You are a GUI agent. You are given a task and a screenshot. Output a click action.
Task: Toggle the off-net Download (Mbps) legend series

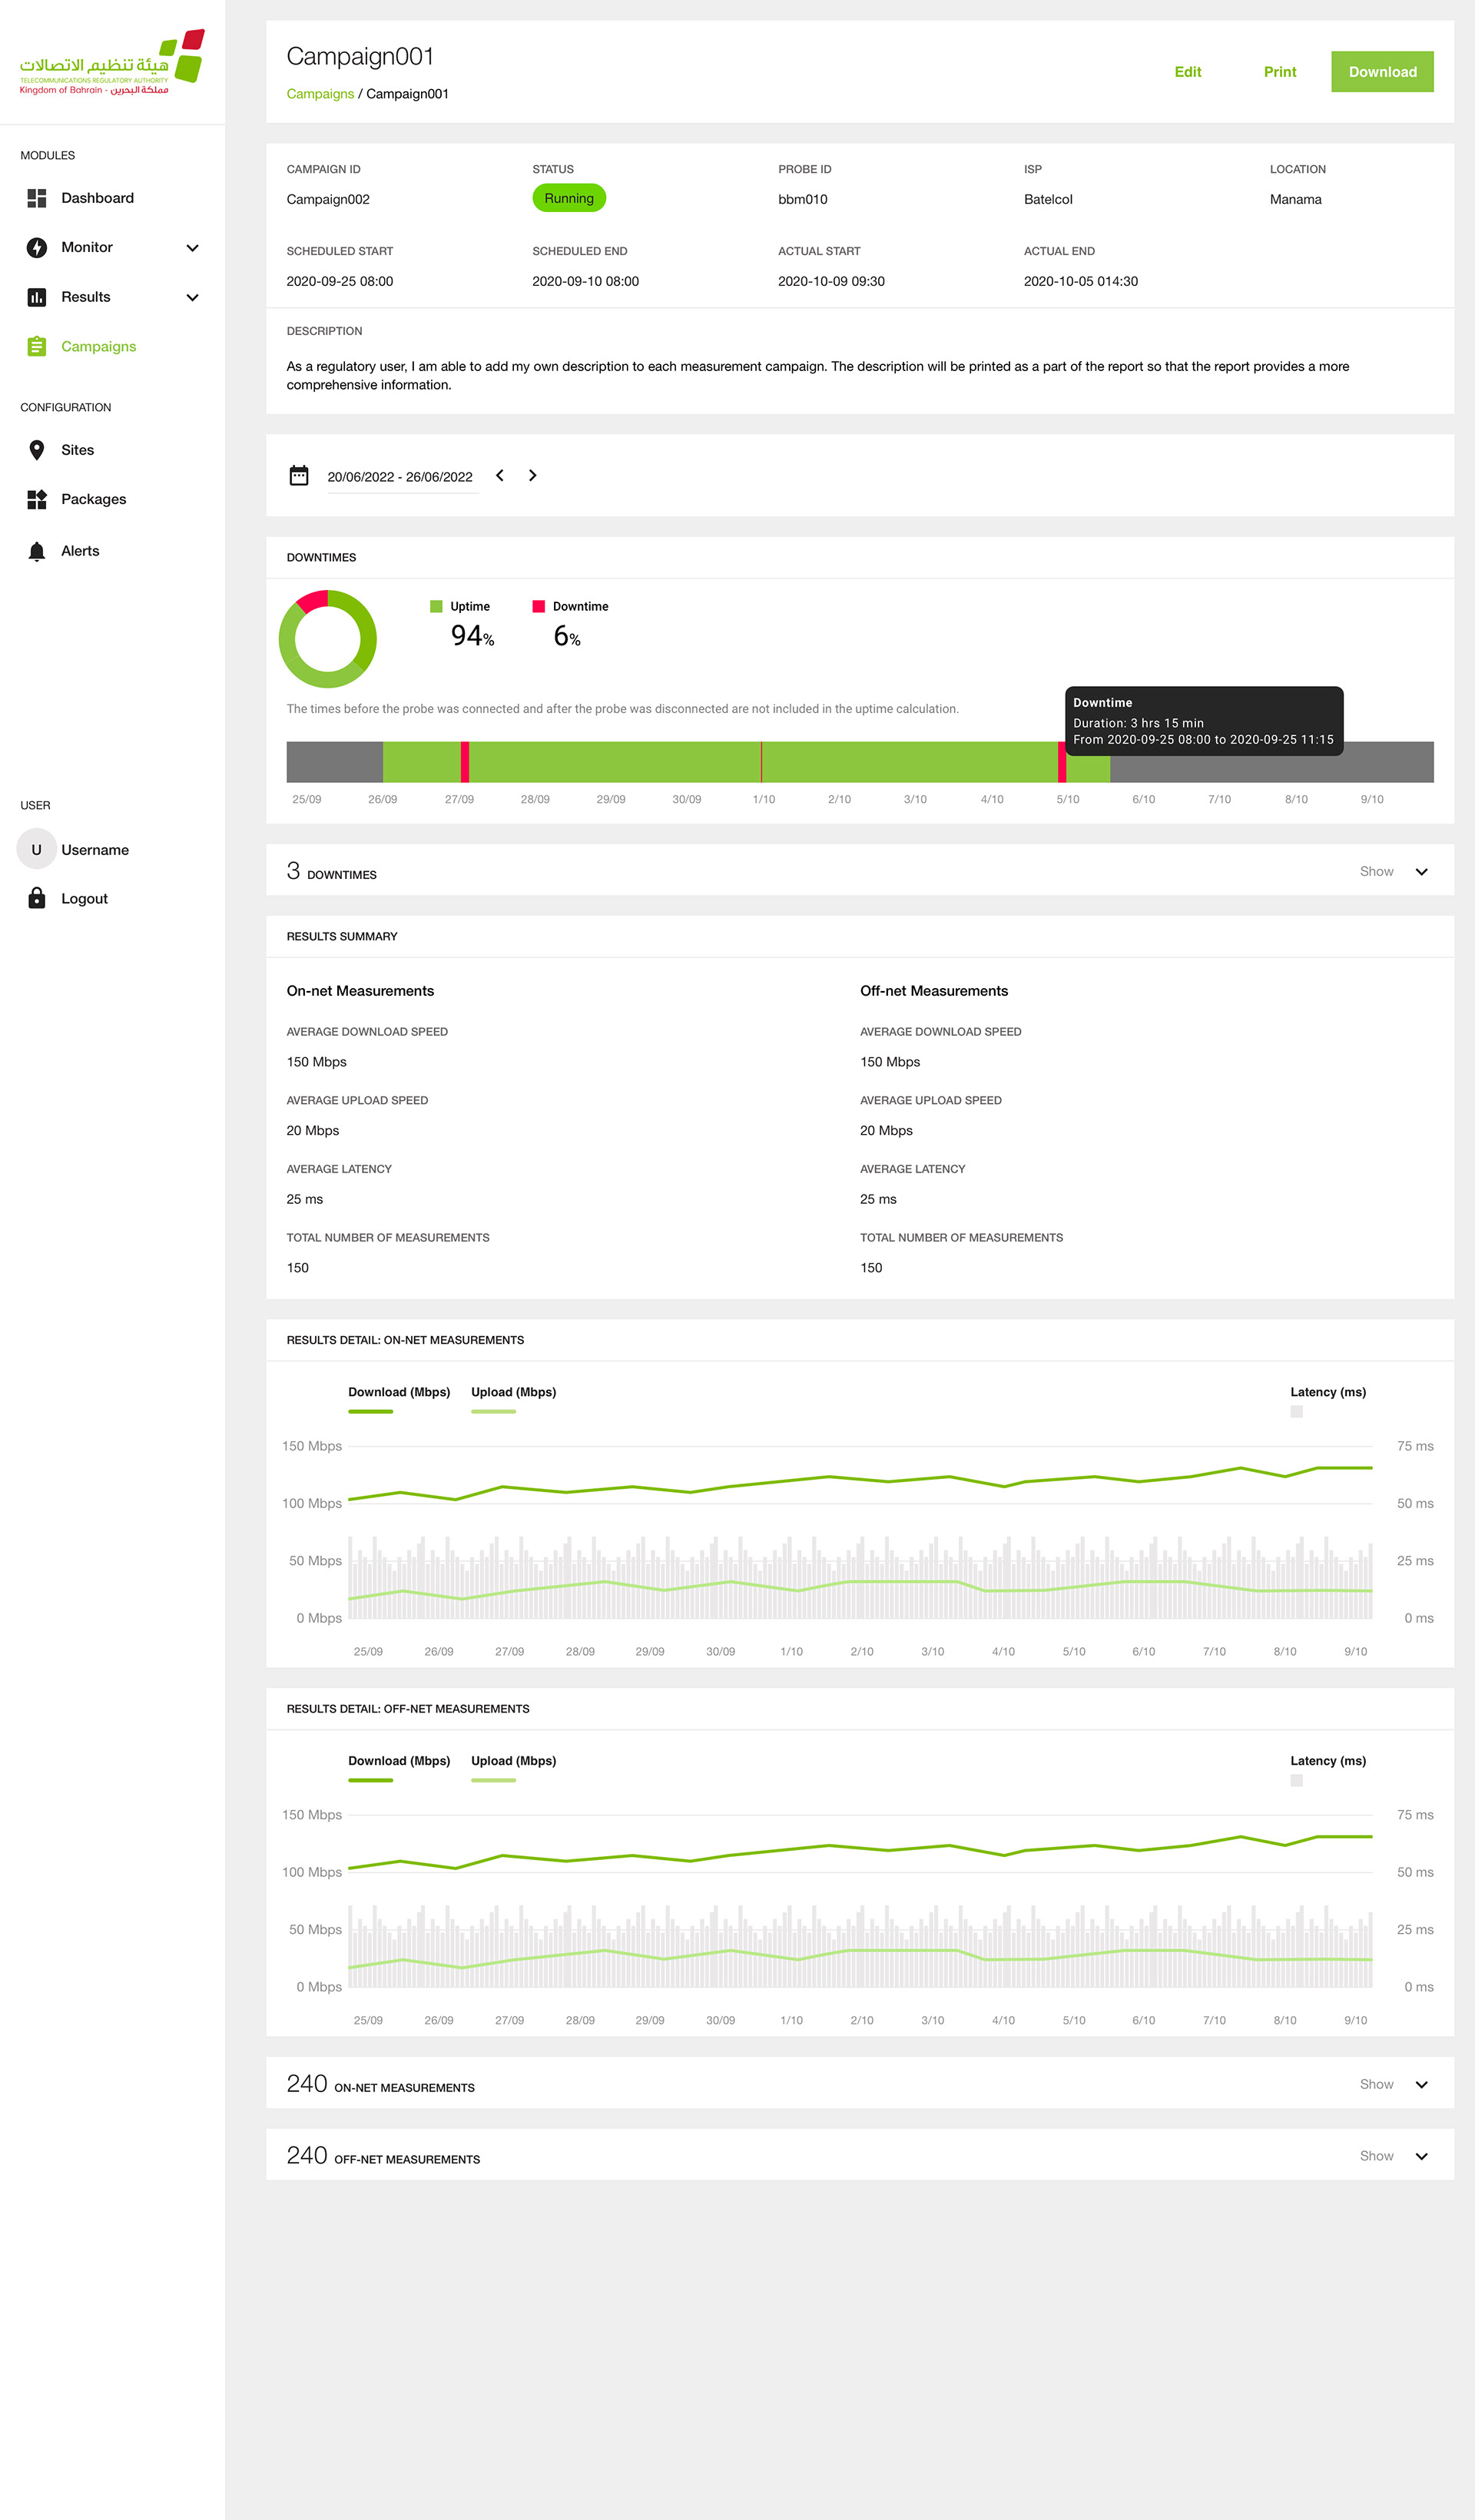[x=399, y=1761]
